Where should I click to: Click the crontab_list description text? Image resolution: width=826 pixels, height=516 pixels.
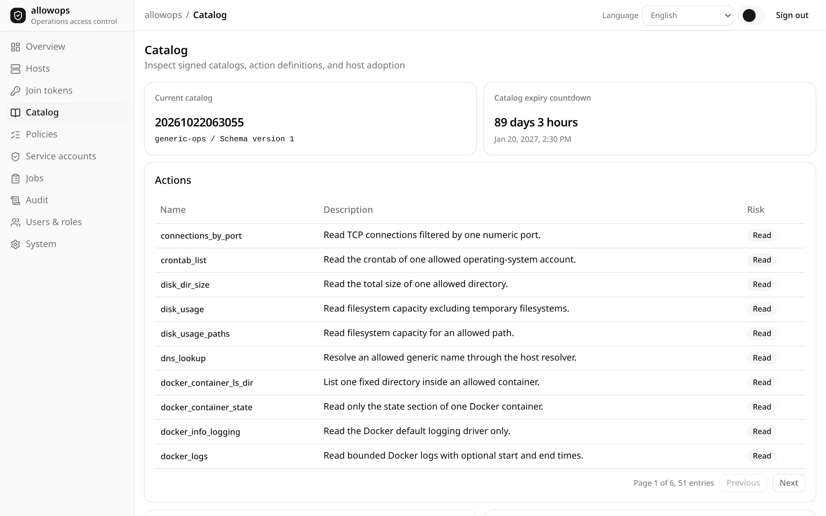449,259
